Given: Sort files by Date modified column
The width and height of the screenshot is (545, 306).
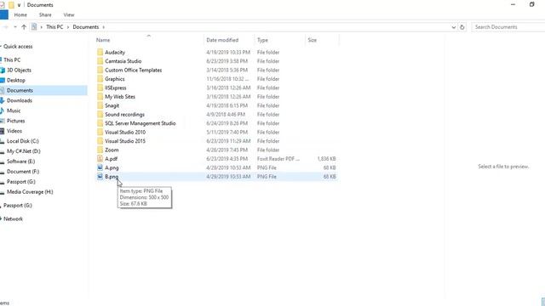Looking at the screenshot, I should click(x=222, y=40).
